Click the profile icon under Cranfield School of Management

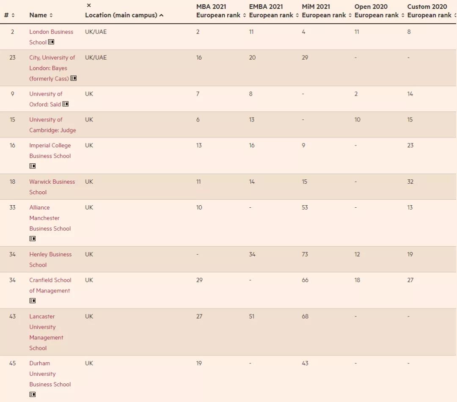(x=33, y=301)
